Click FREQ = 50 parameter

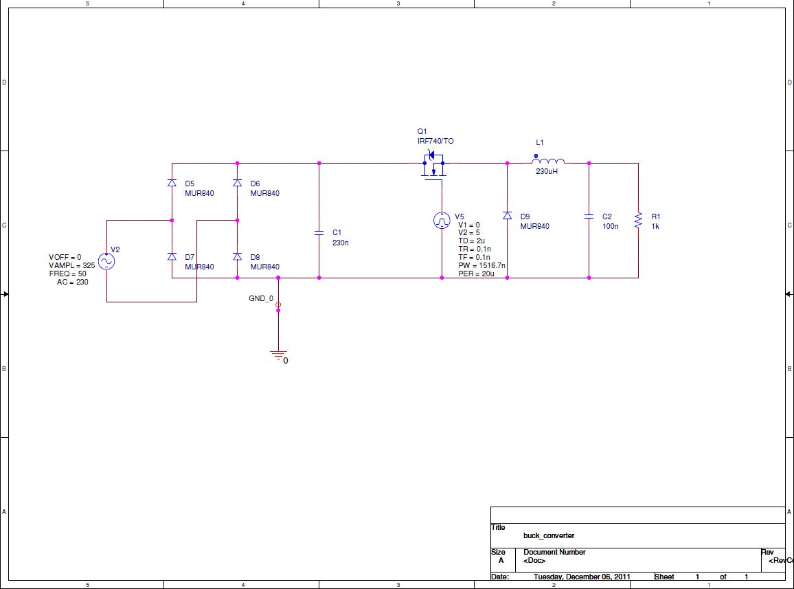(x=68, y=274)
